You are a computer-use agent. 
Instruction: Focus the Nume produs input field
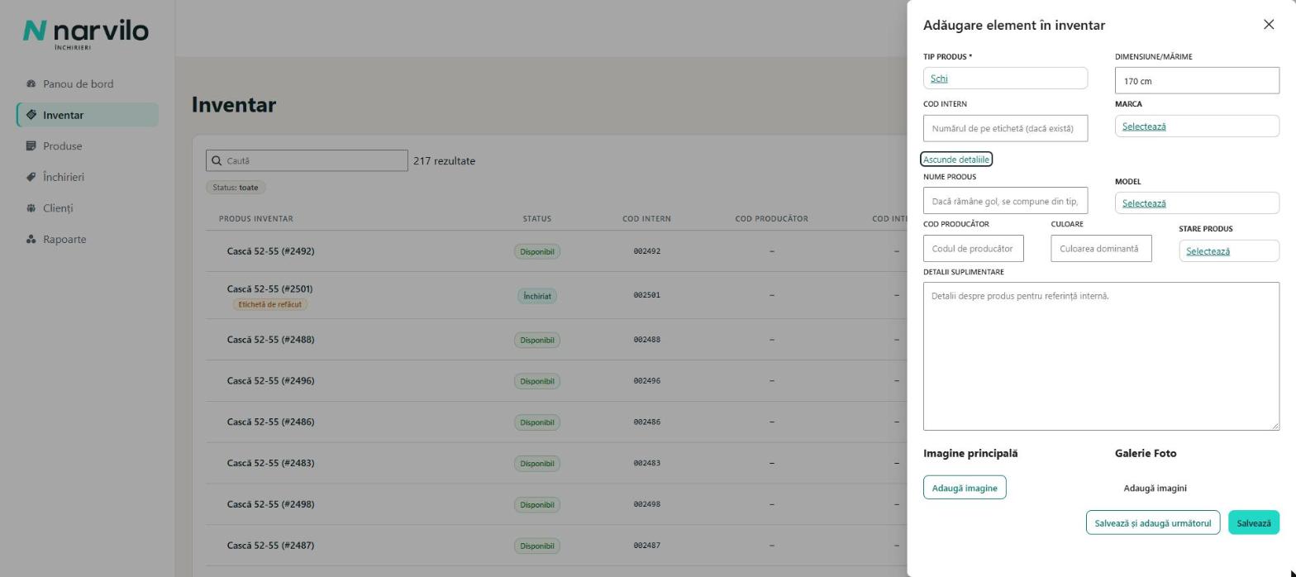1005,201
